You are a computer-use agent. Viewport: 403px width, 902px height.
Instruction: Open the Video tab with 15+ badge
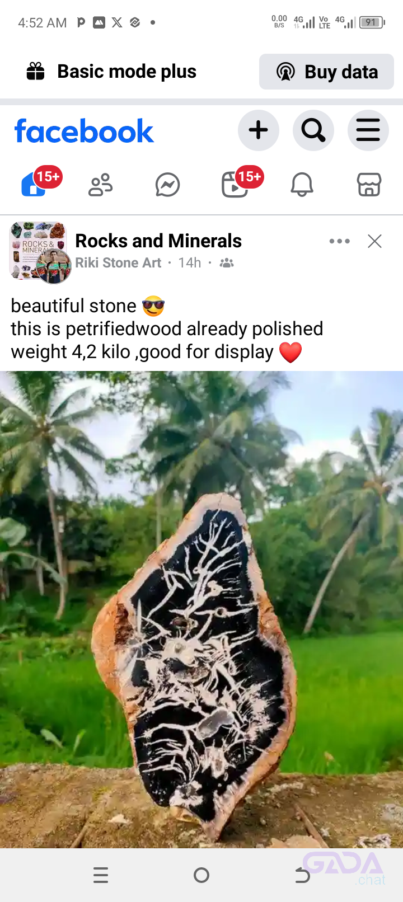click(x=235, y=184)
